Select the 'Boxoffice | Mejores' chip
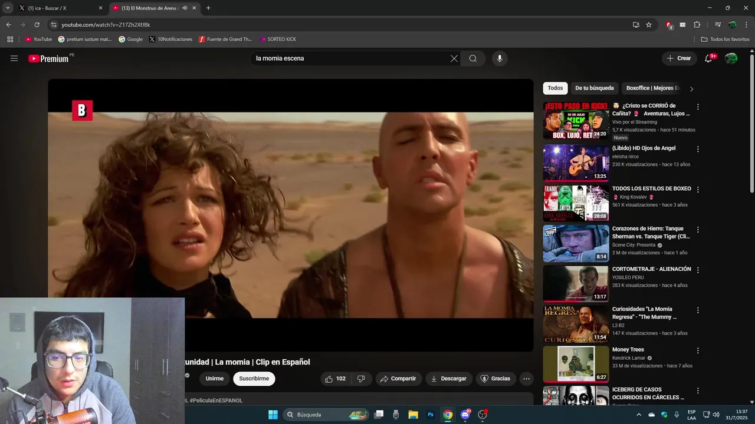Image resolution: width=755 pixels, height=424 pixels. pyautogui.click(x=652, y=88)
